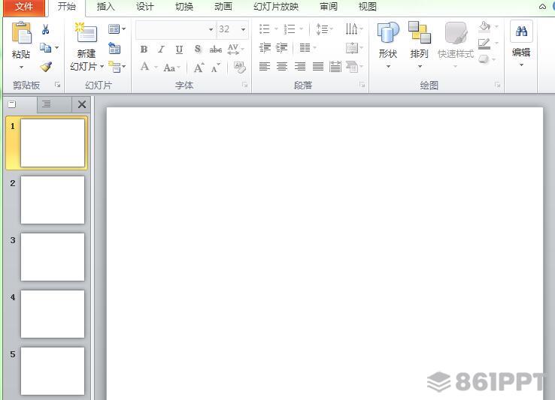Decrease the font size with small A
This screenshot has width=555, height=400.
point(215,68)
